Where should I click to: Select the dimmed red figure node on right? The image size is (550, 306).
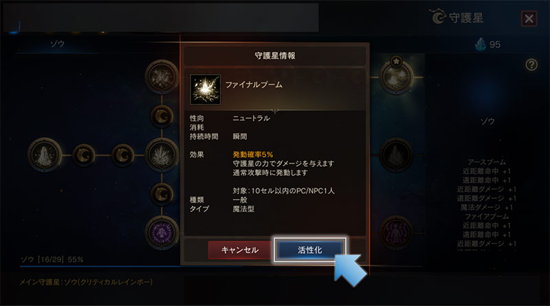[x=397, y=233]
